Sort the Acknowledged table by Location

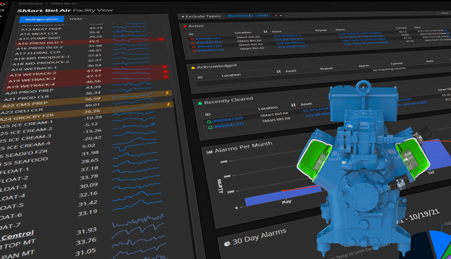coord(231,75)
